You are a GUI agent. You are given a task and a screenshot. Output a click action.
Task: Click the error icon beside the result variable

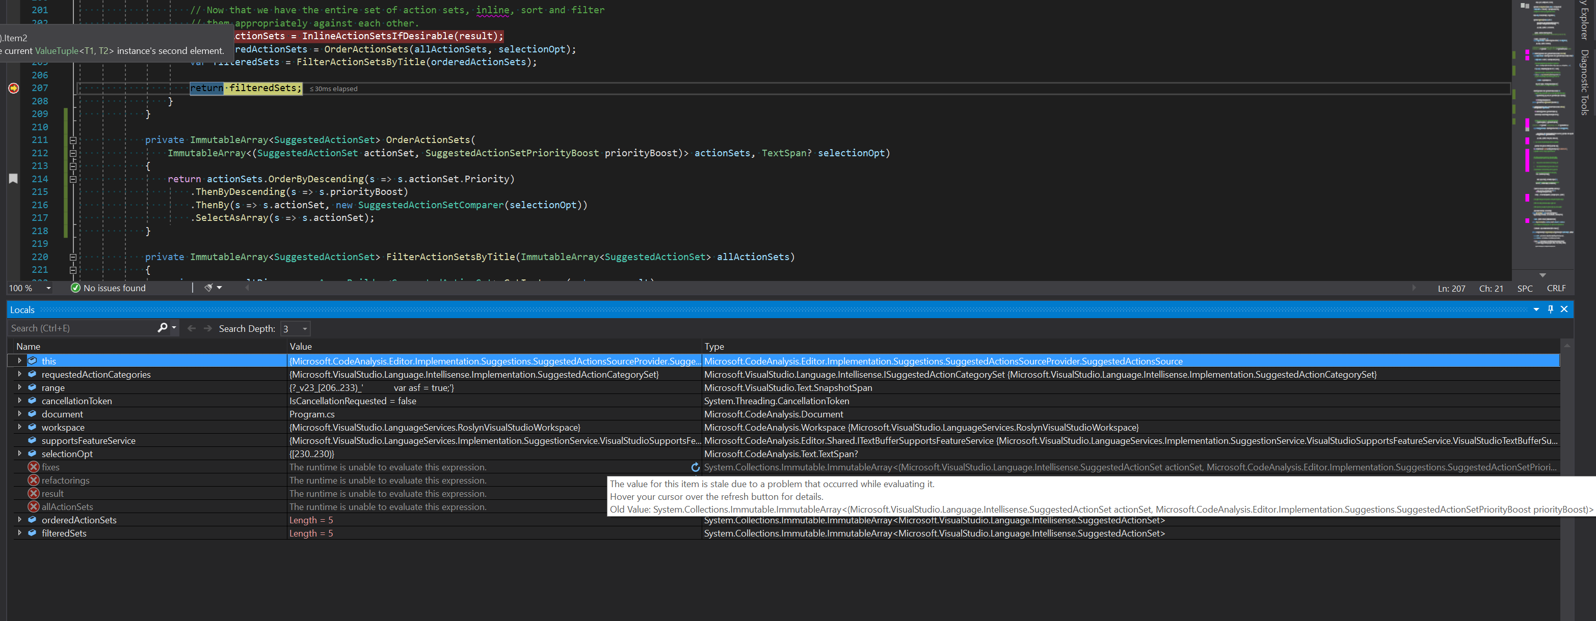[x=34, y=493]
